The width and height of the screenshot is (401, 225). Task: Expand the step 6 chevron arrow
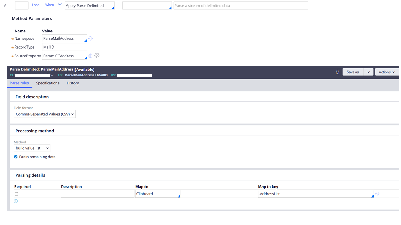[x=60, y=5]
